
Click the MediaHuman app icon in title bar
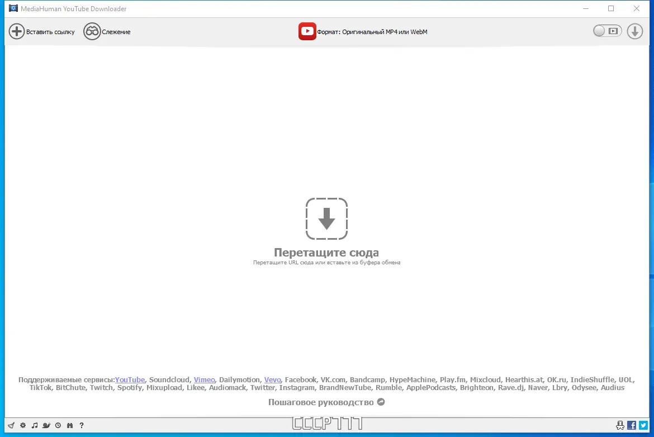click(13, 8)
